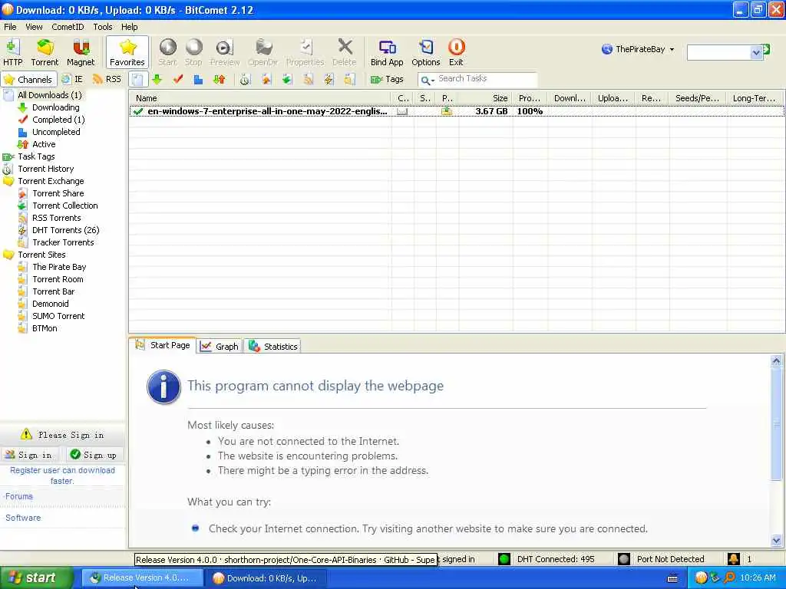Open the ThePirateBay search engine dropdown
Image resolution: width=786 pixels, height=589 pixels.
(x=639, y=49)
